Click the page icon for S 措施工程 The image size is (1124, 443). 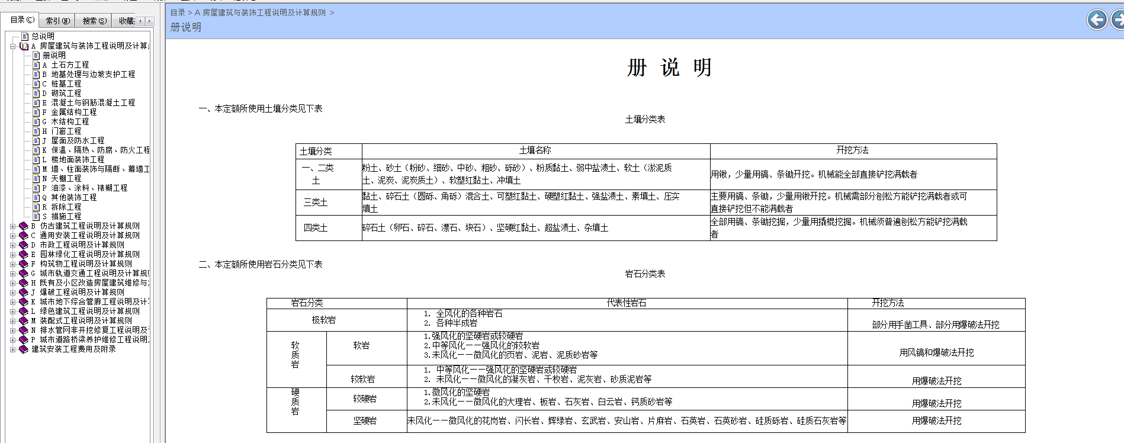pos(36,216)
